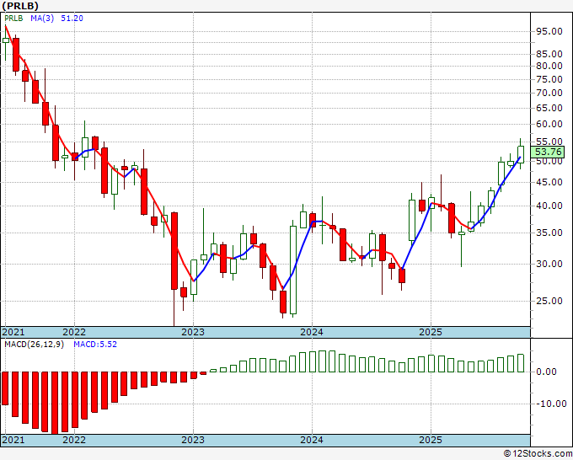Click the (PRLB) chart title

20,6
